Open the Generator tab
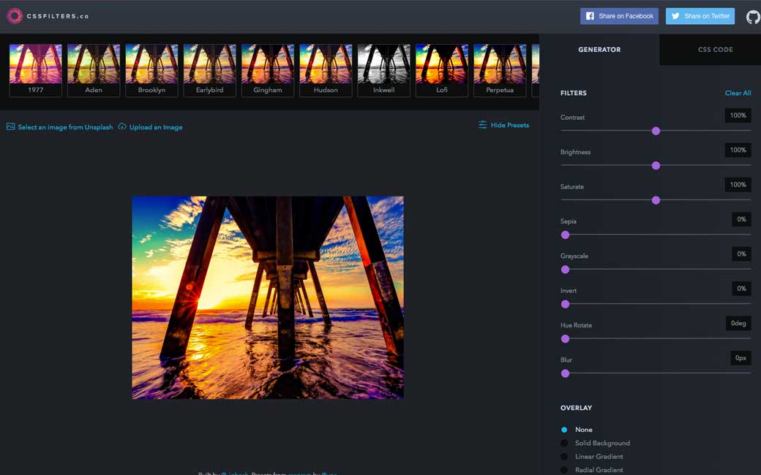Image resolution: width=761 pixels, height=475 pixels. pyautogui.click(x=599, y=50)
